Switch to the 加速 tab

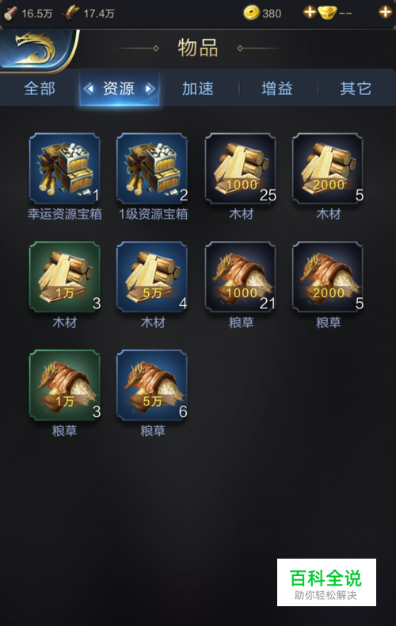(x=198, y=88)
